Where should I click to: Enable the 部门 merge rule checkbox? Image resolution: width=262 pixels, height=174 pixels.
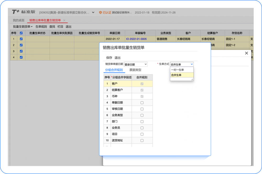tap(142, 122)
